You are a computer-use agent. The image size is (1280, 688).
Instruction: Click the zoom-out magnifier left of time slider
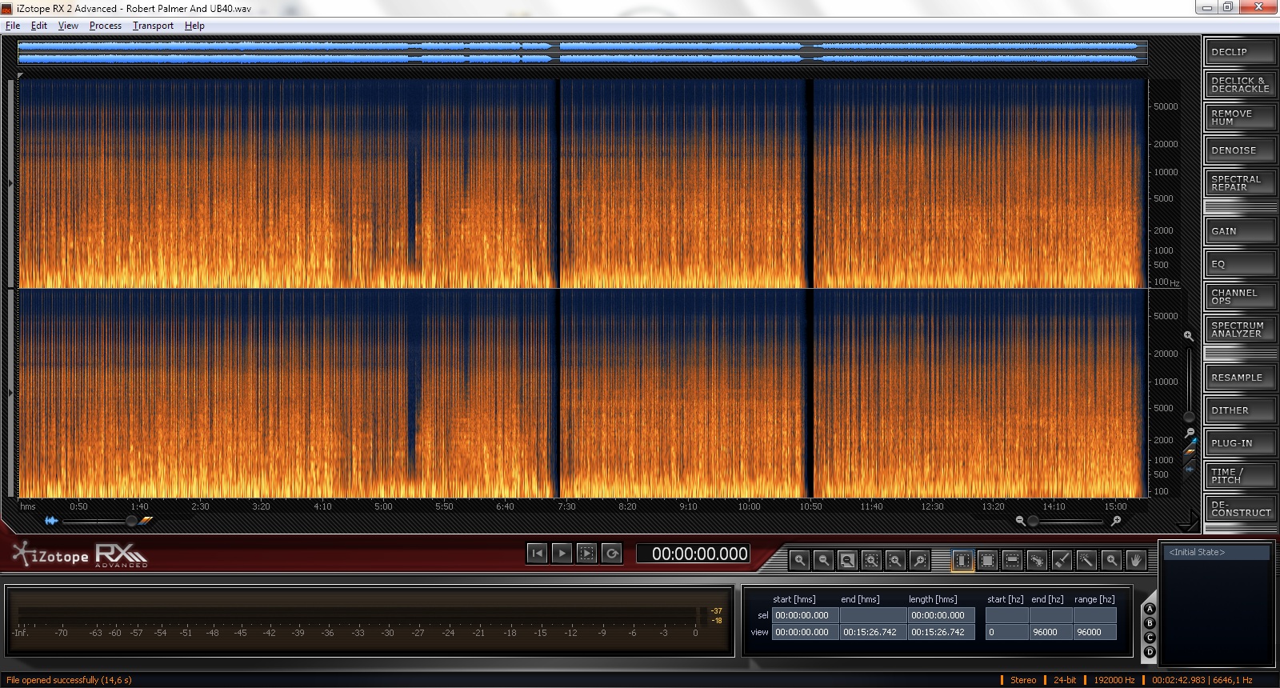tap(1020, 521)
